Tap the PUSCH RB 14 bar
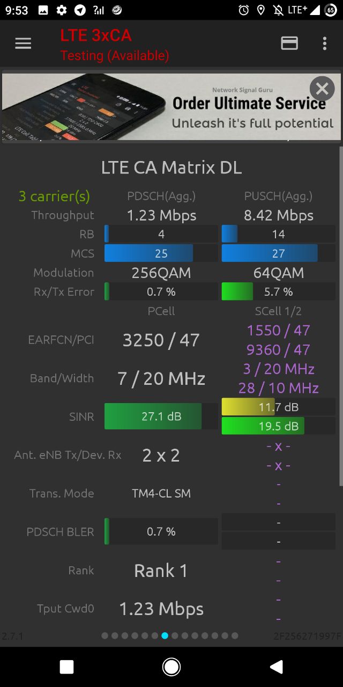Image resolution: width=343 pixels, height=687 pixels. point(278,234)
